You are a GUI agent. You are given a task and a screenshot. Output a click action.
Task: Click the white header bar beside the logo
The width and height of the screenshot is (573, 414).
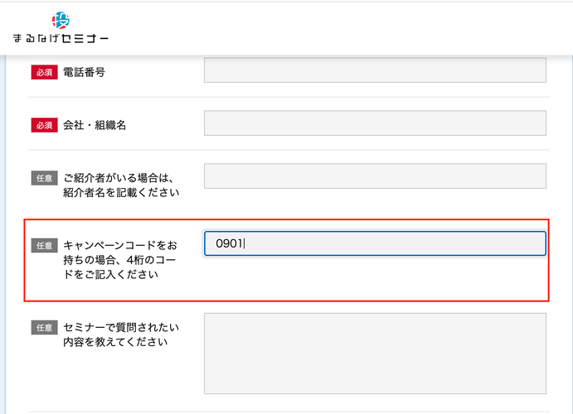pyautogui.click(x=332, y=27)
